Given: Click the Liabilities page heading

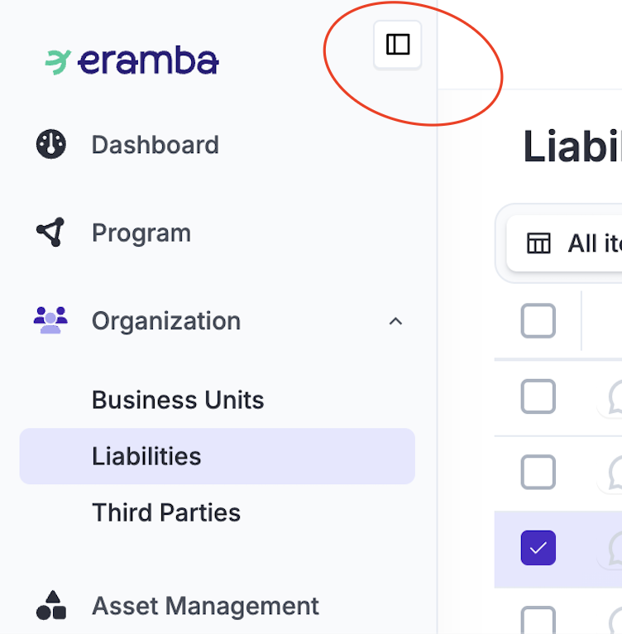Looking at the screenshot, I should click(572, 147).
